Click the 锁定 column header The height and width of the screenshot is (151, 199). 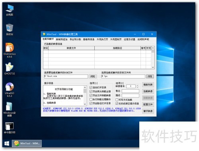46,48
